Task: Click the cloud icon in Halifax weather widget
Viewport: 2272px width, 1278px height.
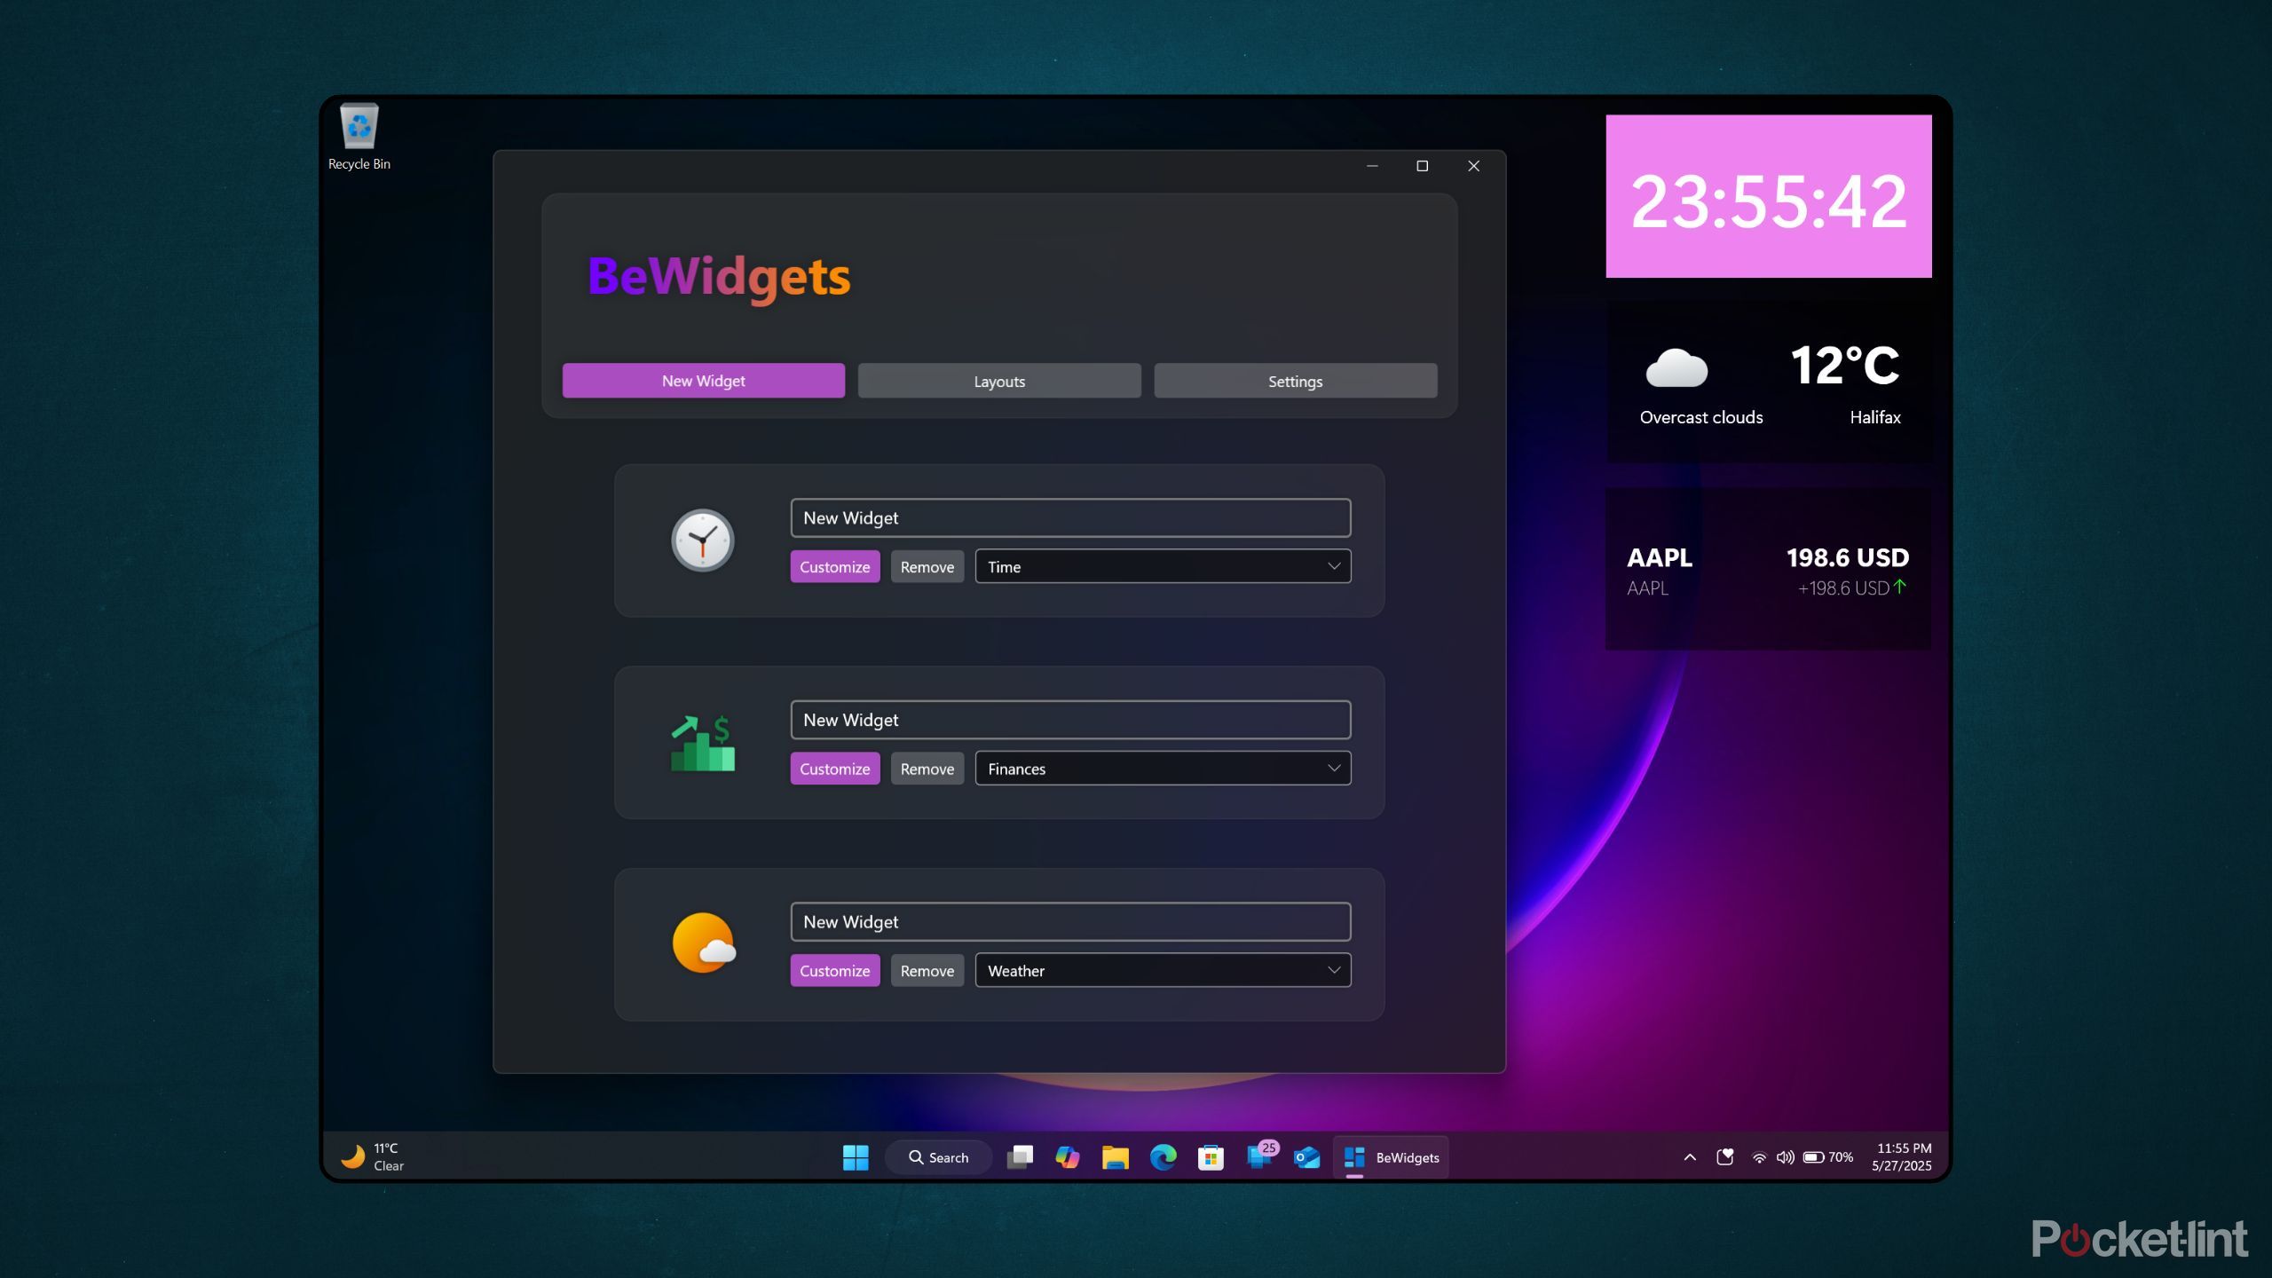Action: 1676,368
